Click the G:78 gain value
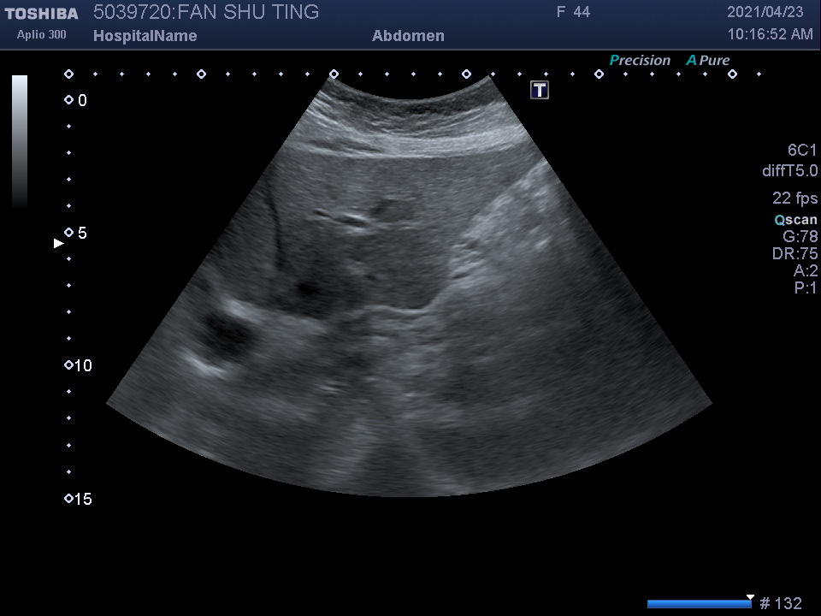The height and width of the screenshot is (616, 821). 800,237
